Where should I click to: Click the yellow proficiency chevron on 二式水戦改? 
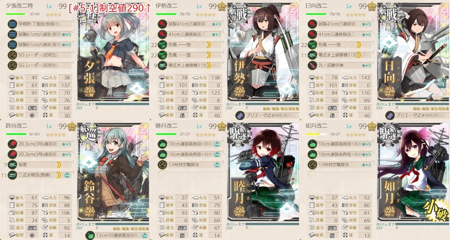pos(59,175)
